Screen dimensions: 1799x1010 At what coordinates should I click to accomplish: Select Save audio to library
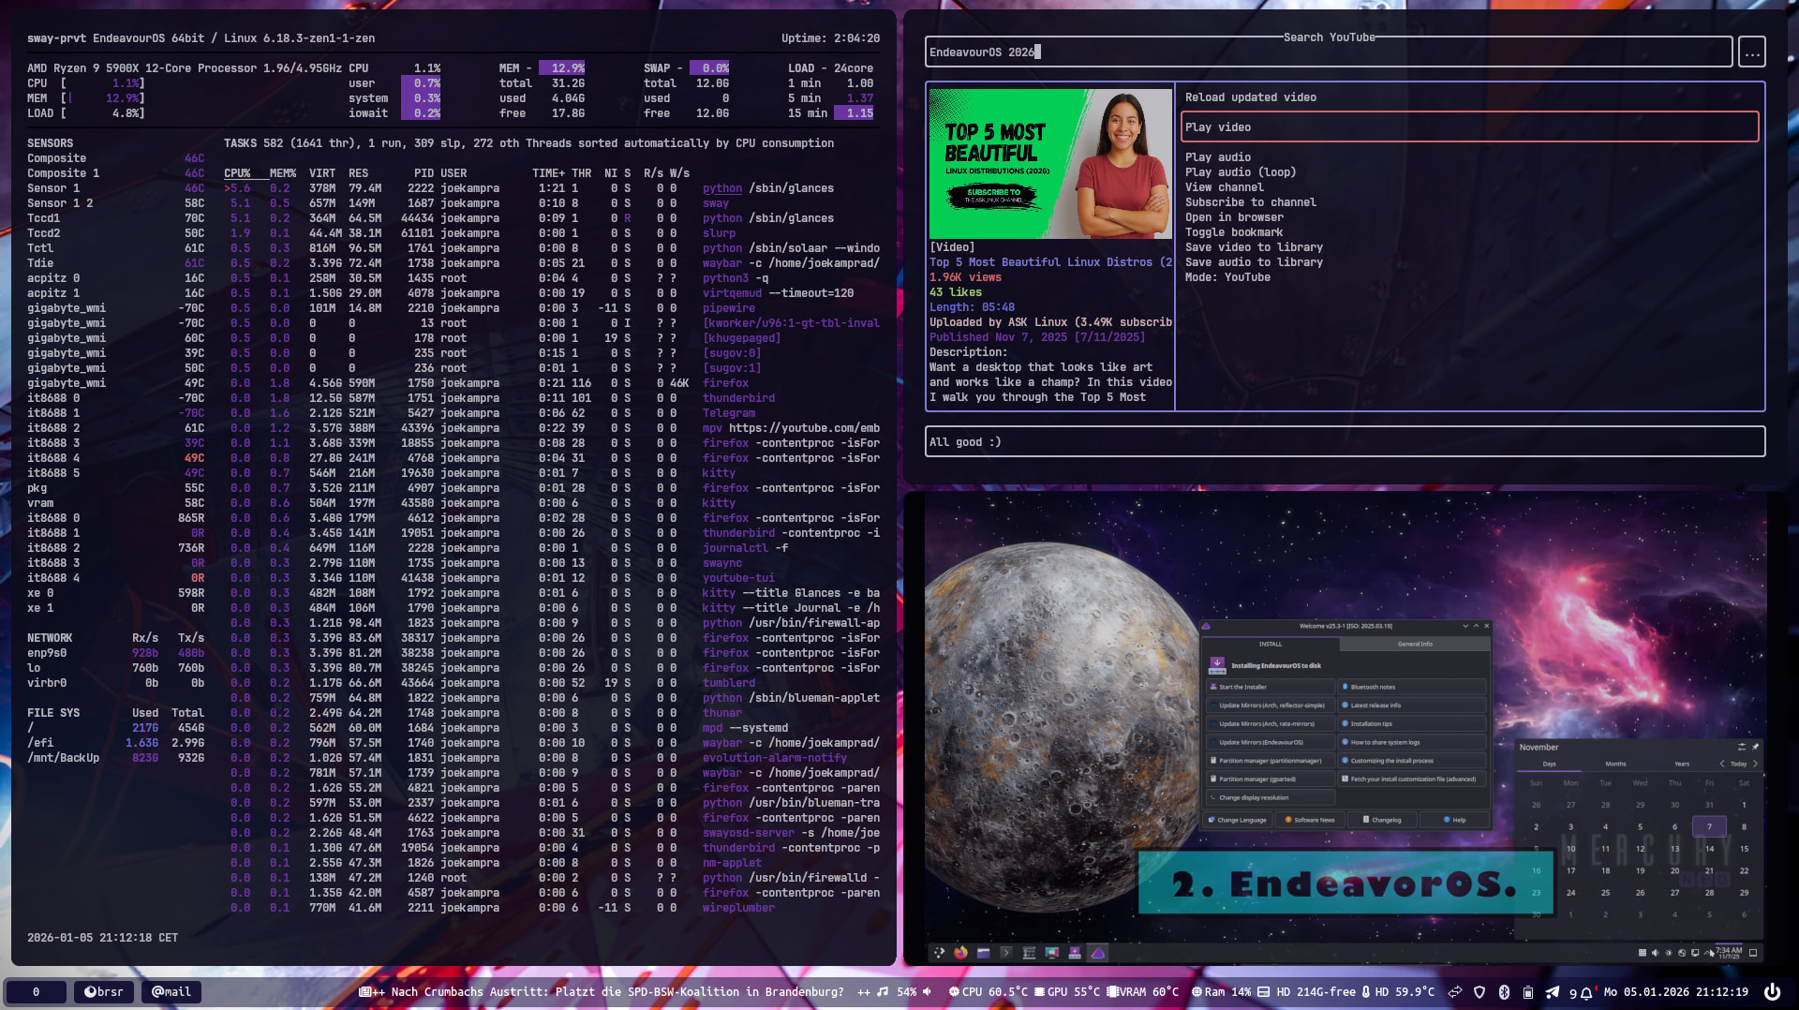click(x=1255, y=262)
